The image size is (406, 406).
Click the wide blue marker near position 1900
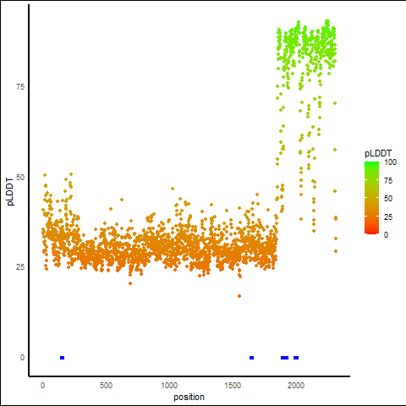(x=285, y=358)
